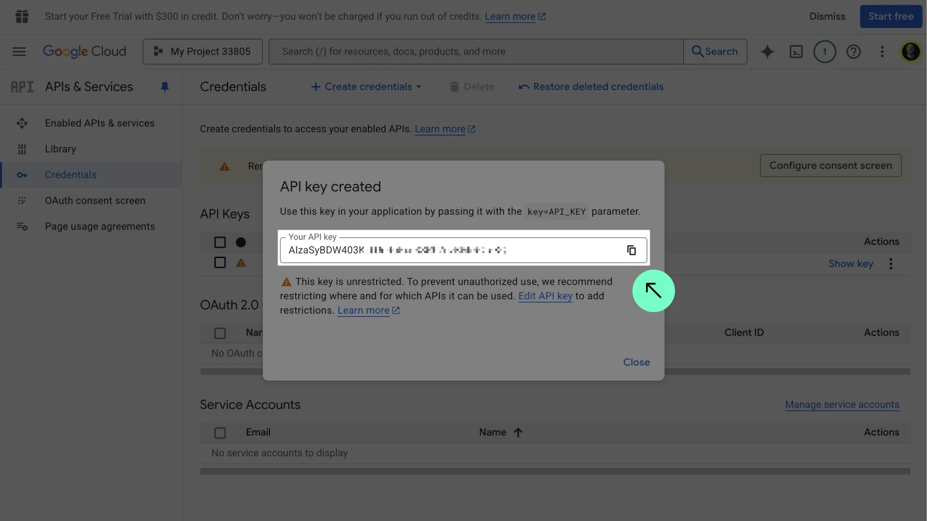Click the warning triangle in API key row
Viewport: 927px width, 521px height.
[x=241, y=263]
